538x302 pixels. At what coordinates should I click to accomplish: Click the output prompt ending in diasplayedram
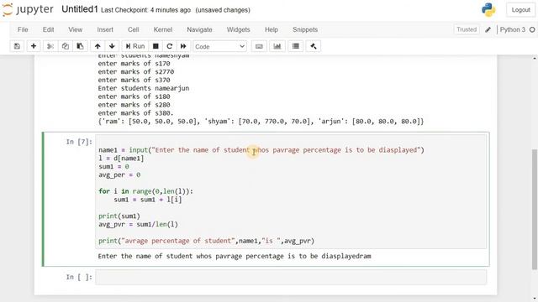click(x=235, y=256)
